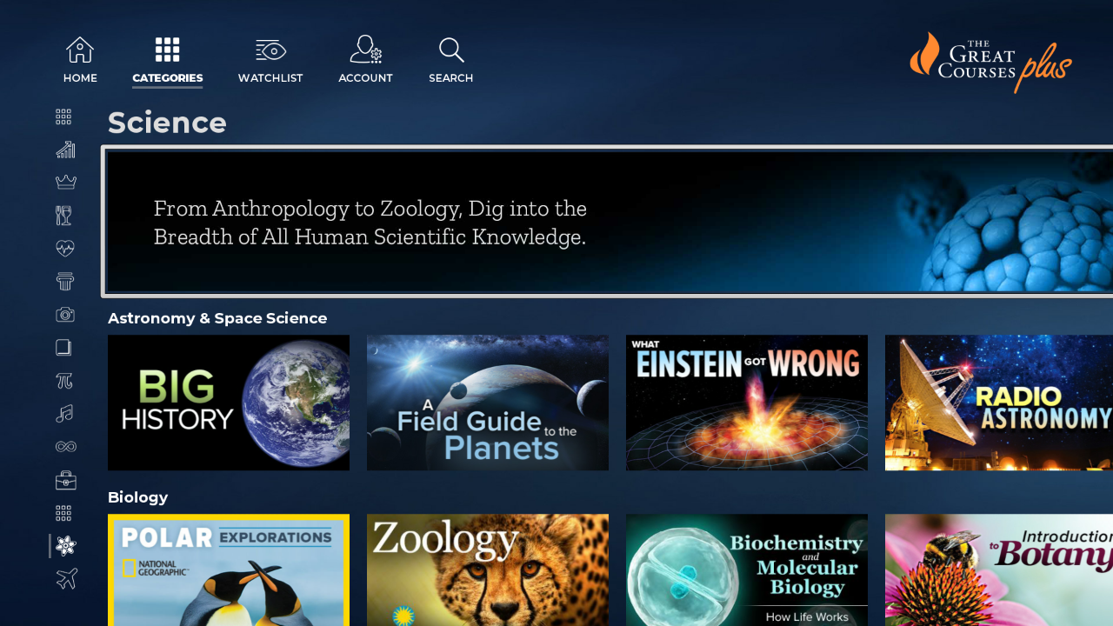Image resolution: width=1113 pixels, height=626 pixels.
Task: Select the wine glass and fork icon
Action: [x=63, y=215]
